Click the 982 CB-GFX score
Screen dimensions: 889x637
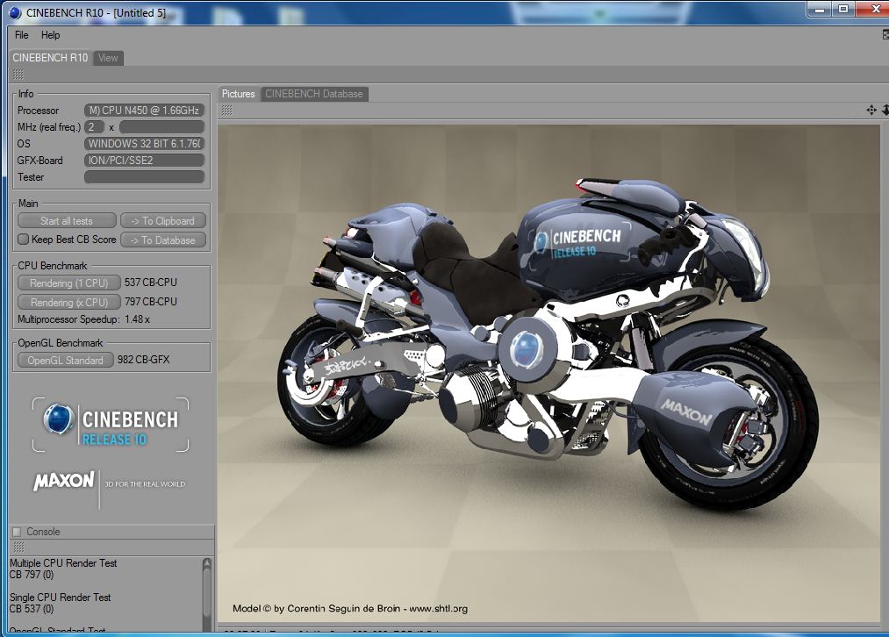(x=143, y=360)
